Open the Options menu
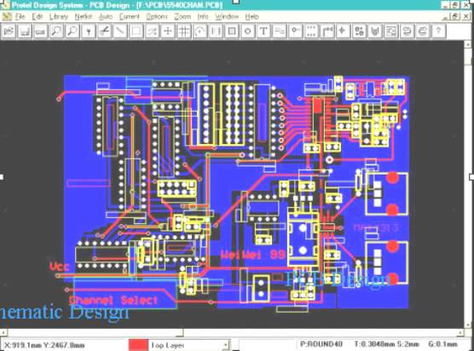 click(x=157, y=17)
